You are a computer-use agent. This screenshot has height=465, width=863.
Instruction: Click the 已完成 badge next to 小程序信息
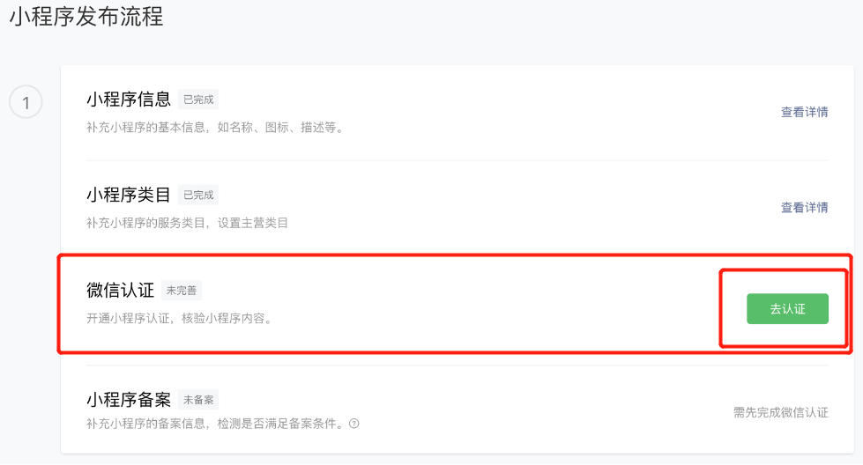pos(198,100)
